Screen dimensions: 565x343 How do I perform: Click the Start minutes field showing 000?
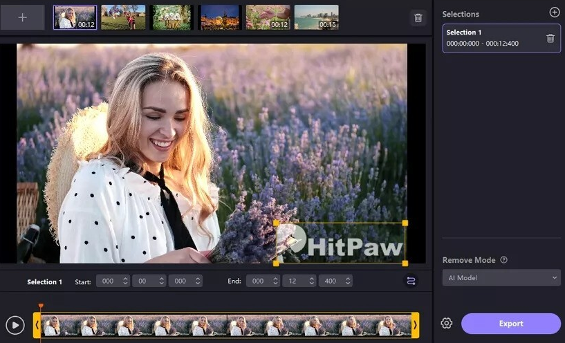[113, 281]
